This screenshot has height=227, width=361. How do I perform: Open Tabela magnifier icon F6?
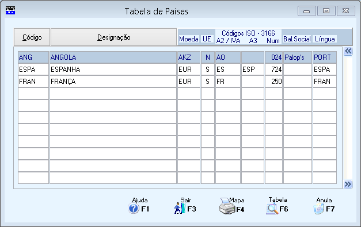(272, 209)
